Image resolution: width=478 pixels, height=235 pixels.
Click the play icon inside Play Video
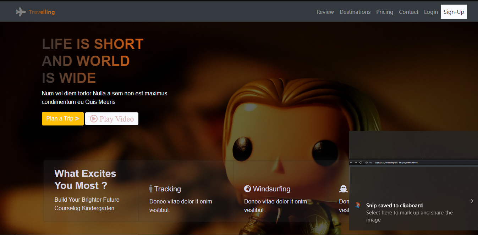coord(93,118)
